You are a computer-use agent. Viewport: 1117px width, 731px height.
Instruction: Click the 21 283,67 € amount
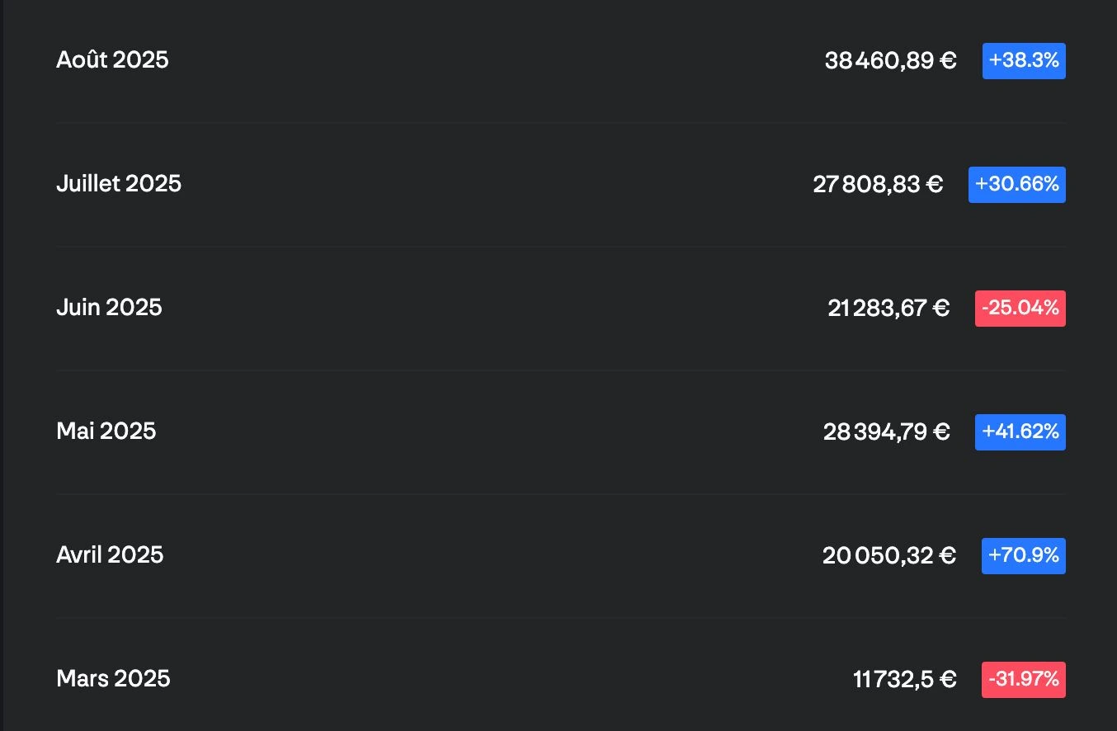[x=888, y=309]
